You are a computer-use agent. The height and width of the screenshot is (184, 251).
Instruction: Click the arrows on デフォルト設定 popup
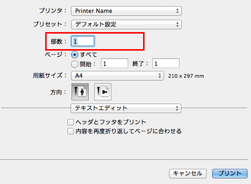[177, 25]
